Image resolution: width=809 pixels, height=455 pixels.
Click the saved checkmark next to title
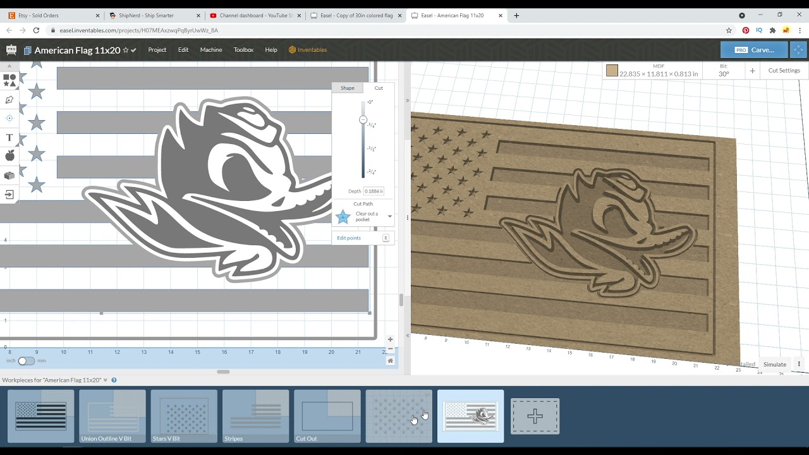133,50
